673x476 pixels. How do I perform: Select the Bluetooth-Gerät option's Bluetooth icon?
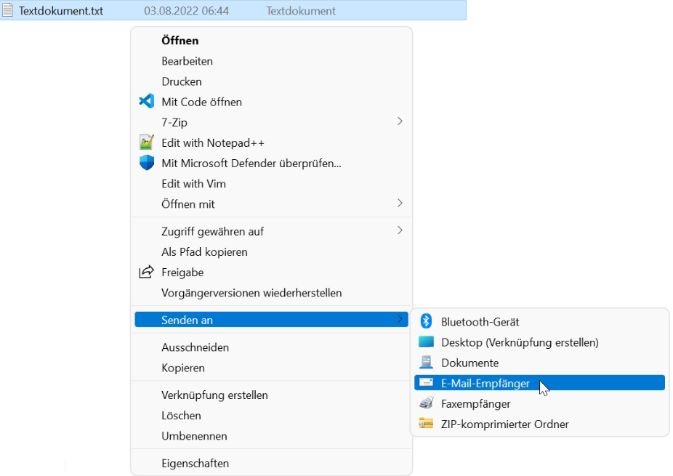(425, 320)
